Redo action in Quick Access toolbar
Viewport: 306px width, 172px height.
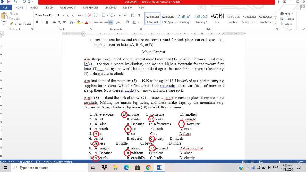click(24, 1)
